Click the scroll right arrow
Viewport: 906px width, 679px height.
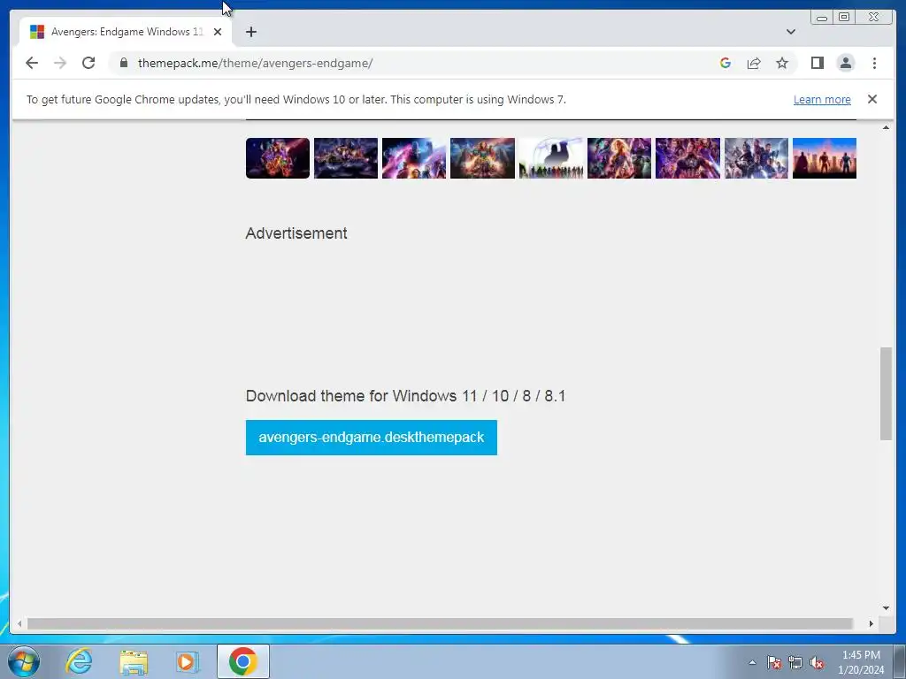tap(871, 623)
